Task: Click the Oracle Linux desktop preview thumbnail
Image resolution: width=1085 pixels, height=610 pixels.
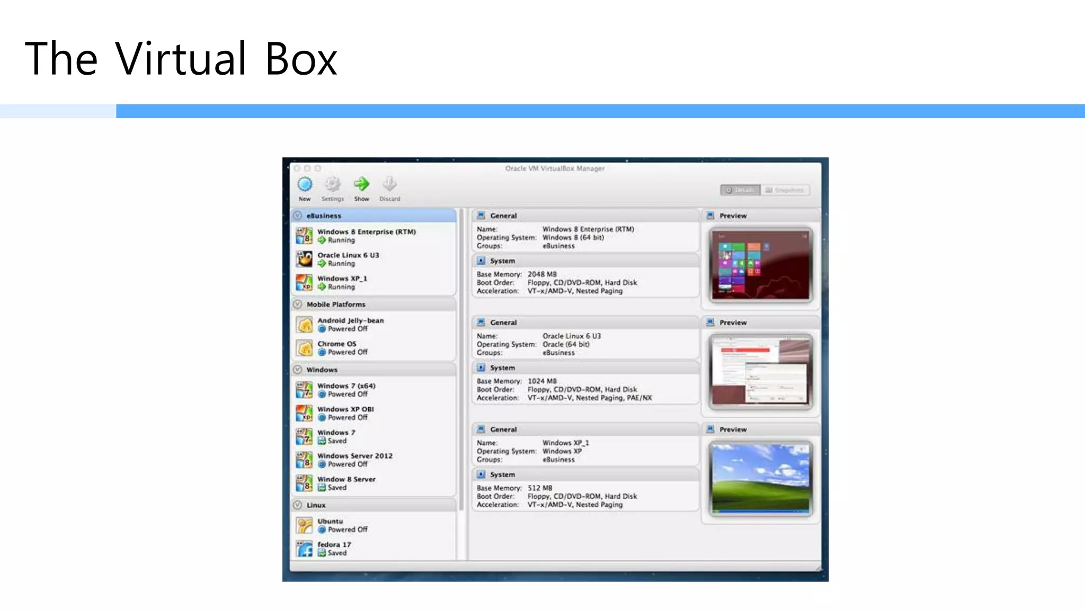Action: point(760,372)
